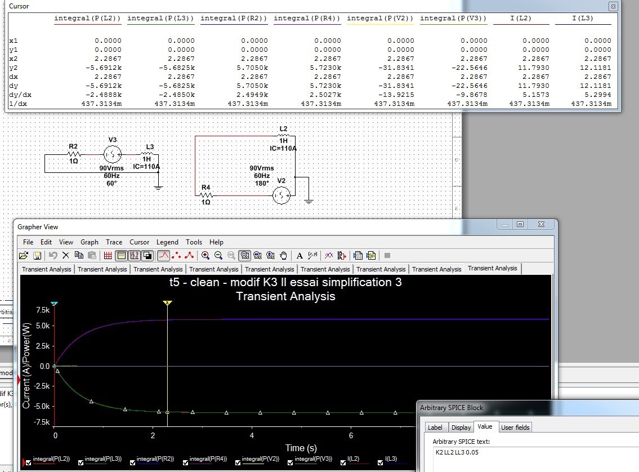Click the I(L3) column header in Cursor

click(x=583, y=18)
